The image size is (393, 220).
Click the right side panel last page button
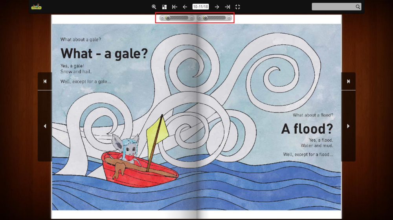tap(348, 81)
